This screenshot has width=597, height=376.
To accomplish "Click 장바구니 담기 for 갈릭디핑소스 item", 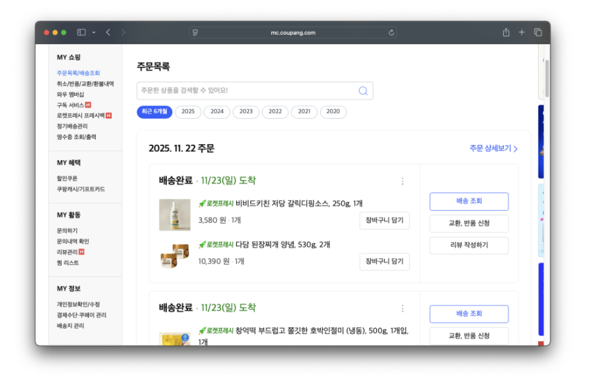I will pyautogui.click(x=384, y=220).
